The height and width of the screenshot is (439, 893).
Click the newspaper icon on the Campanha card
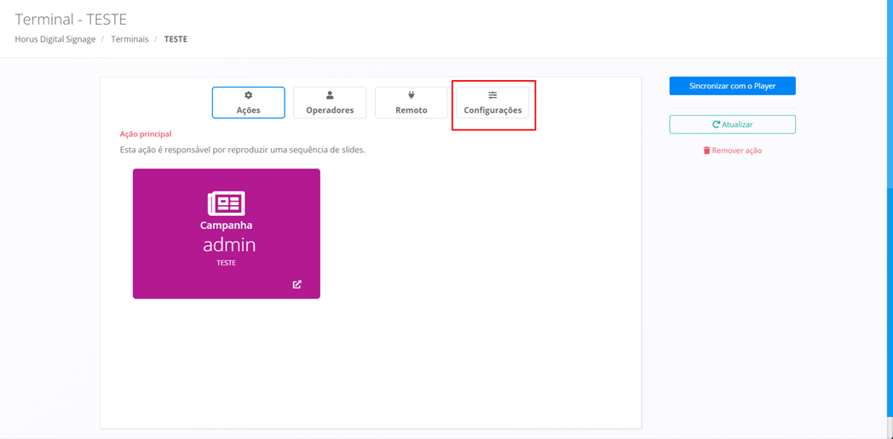point(226,203)
